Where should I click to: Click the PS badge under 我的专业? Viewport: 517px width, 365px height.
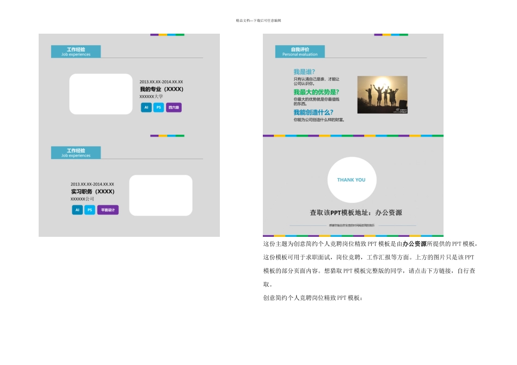tap(158, 108)
